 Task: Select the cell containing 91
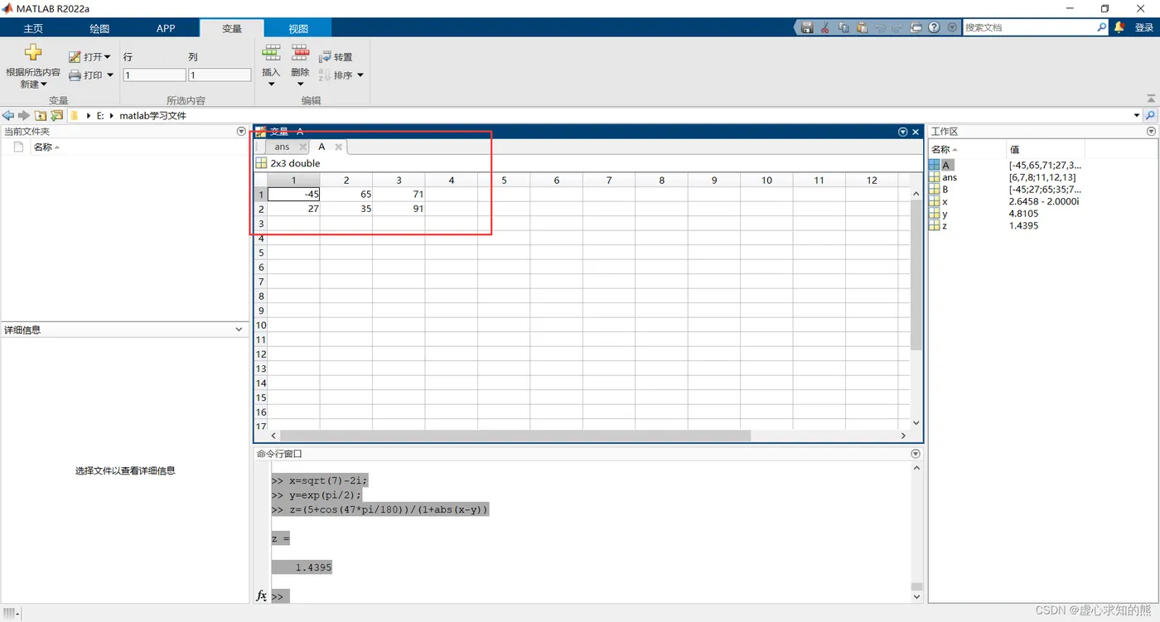pyautogui.click(x=399, y=209)
